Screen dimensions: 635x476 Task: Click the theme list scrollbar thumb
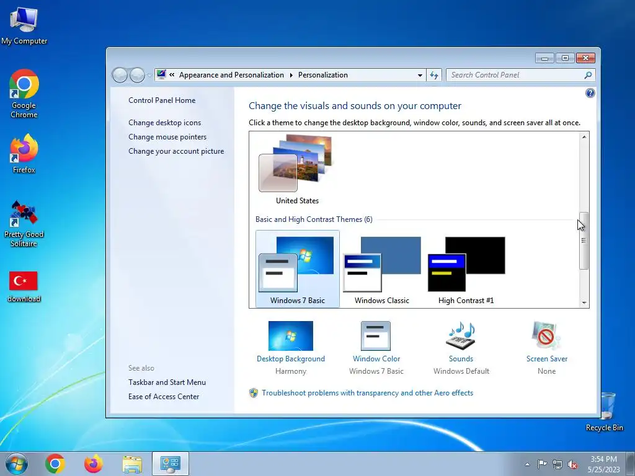pyautogui.click(x=584, y=240)
